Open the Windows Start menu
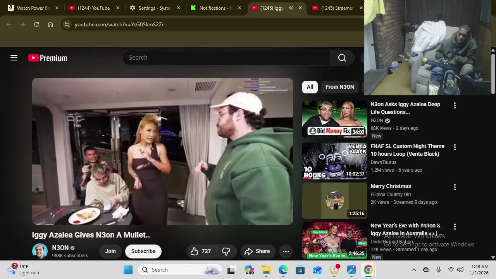Image resolution: width=496 pixels, height=279 pixels. point(128,270)
